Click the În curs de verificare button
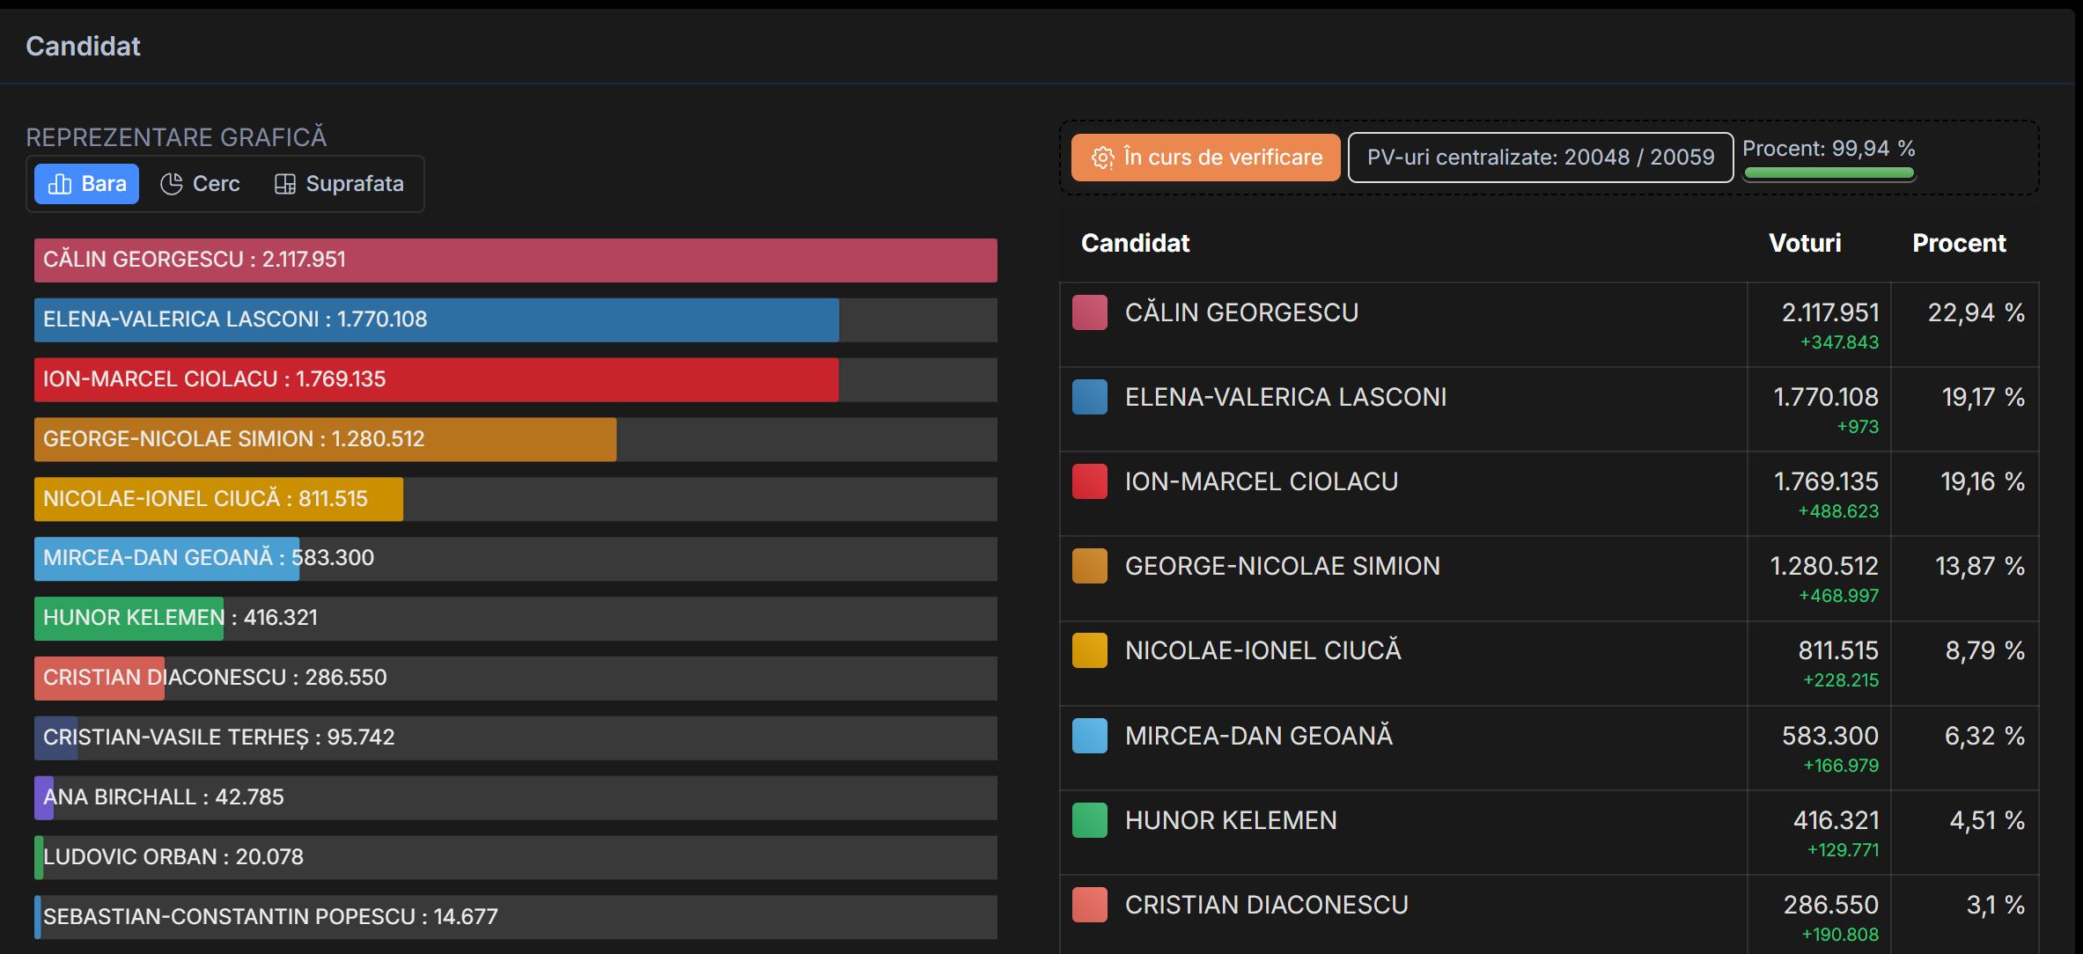 tap(1205, 158)
